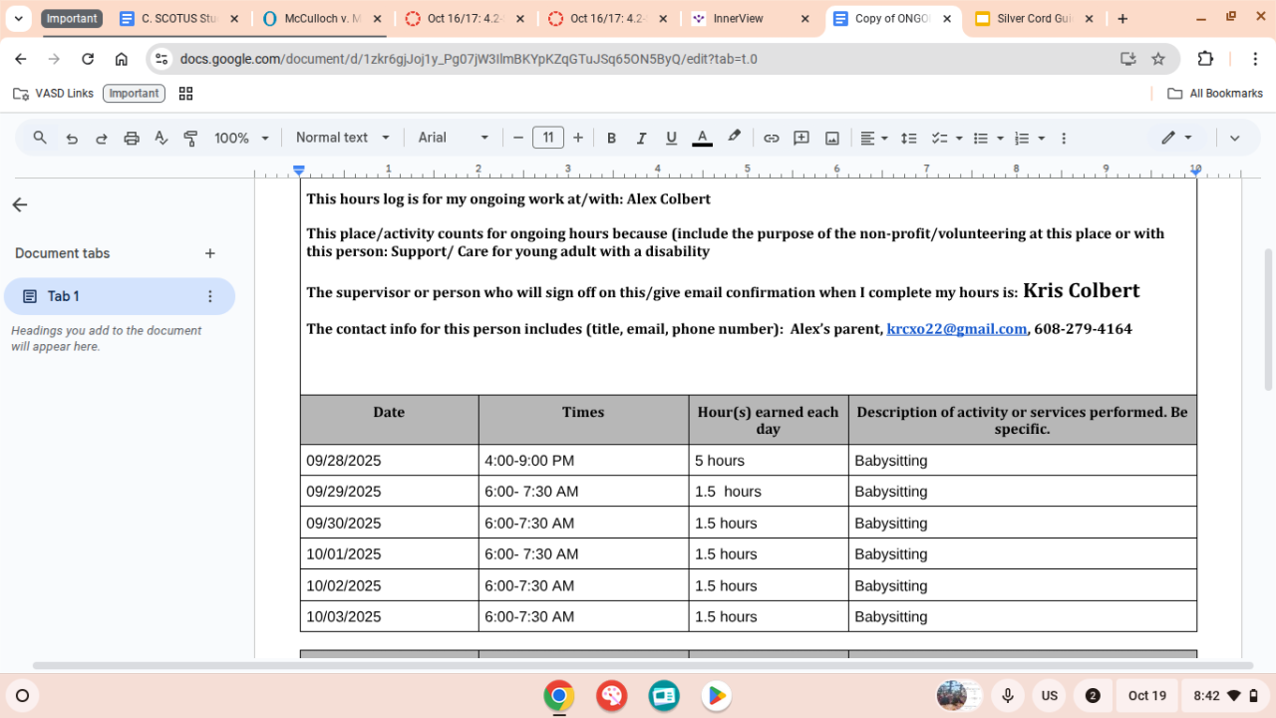Viewport: 1276px width, 718px height.
Task: Run spelling and grammar check
Action: point(161,138)
